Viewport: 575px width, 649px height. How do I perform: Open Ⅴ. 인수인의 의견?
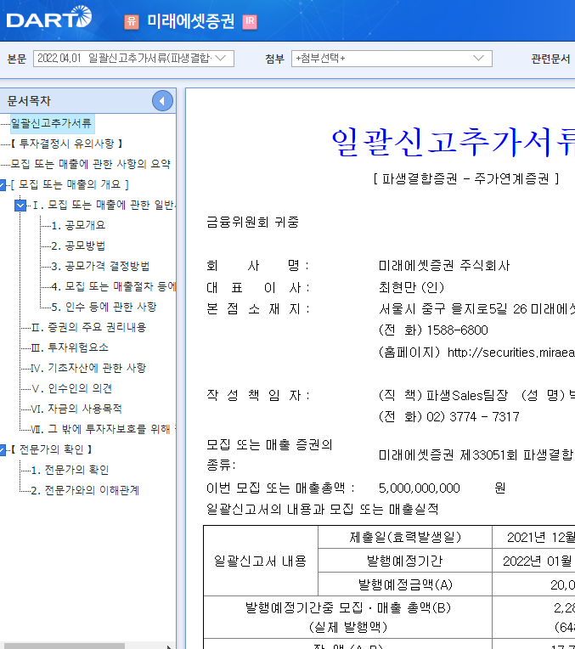(x=71, y=388)
